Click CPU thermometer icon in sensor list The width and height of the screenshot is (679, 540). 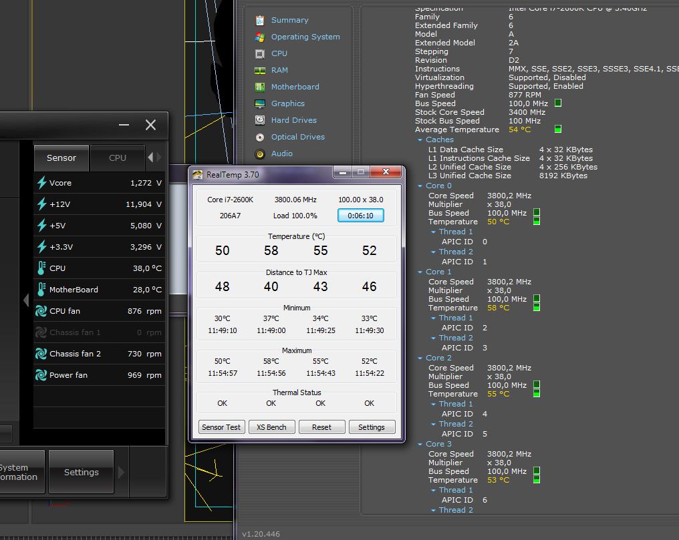(x=41, y=268)
